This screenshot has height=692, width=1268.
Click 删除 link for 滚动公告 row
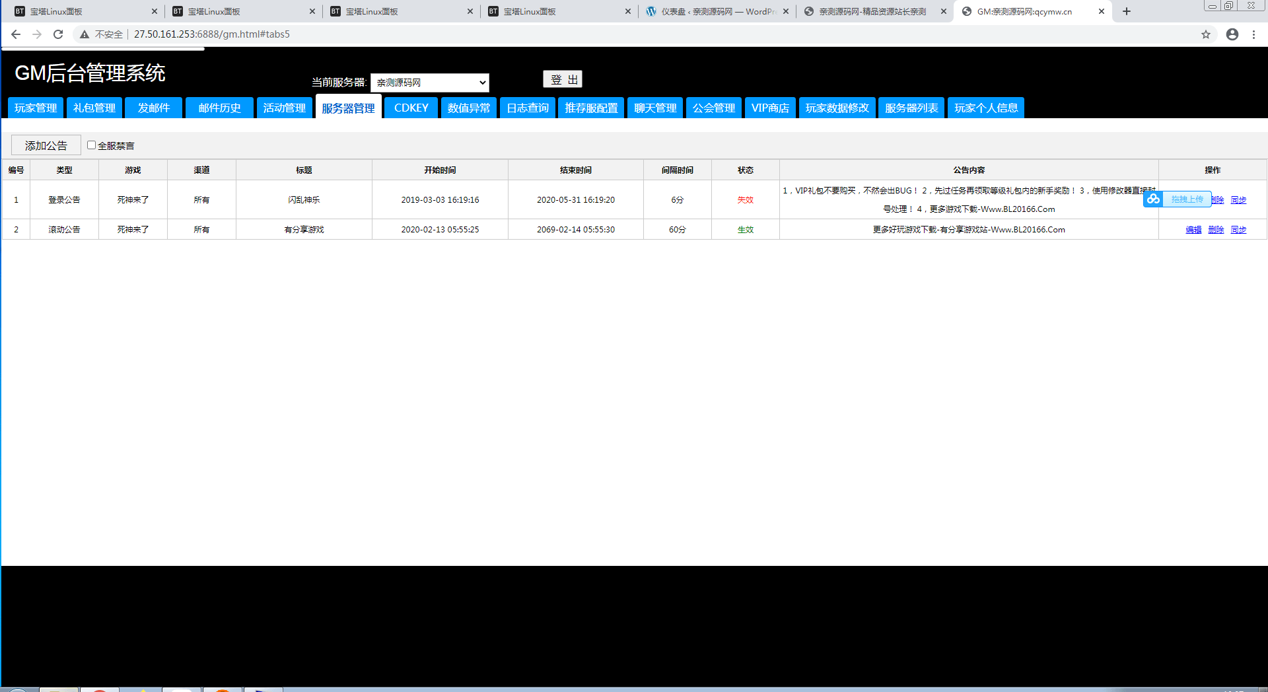[x=1216, y=230]
